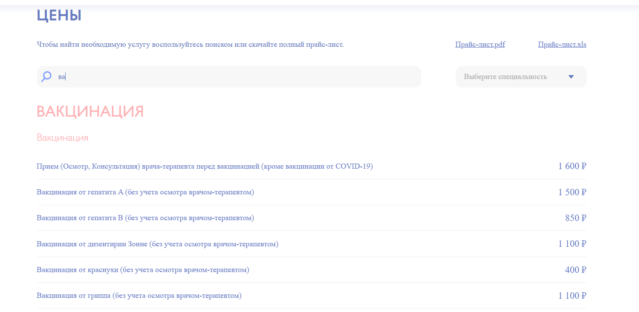Click the 850 ₽ price

(x=575, y=218)
